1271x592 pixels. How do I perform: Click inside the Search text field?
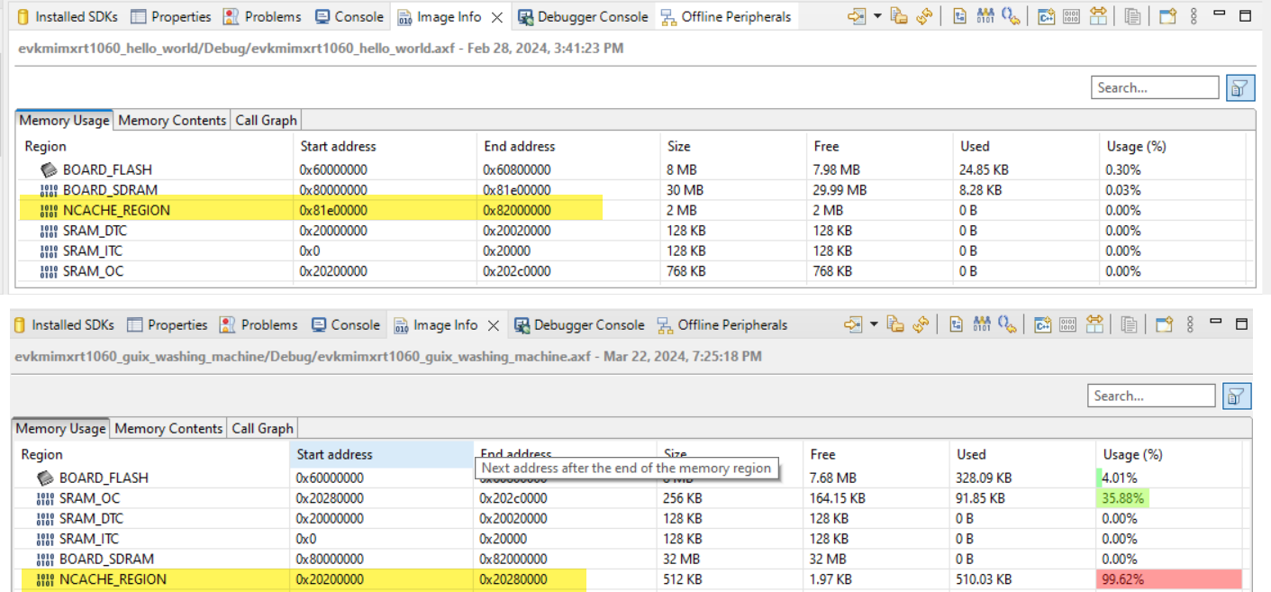coord(1154,87)
